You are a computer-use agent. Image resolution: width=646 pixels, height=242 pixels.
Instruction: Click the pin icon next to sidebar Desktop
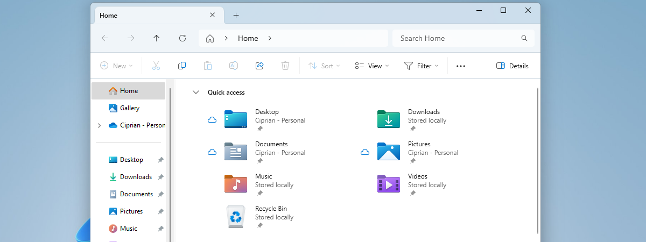(x=160, y=160)
